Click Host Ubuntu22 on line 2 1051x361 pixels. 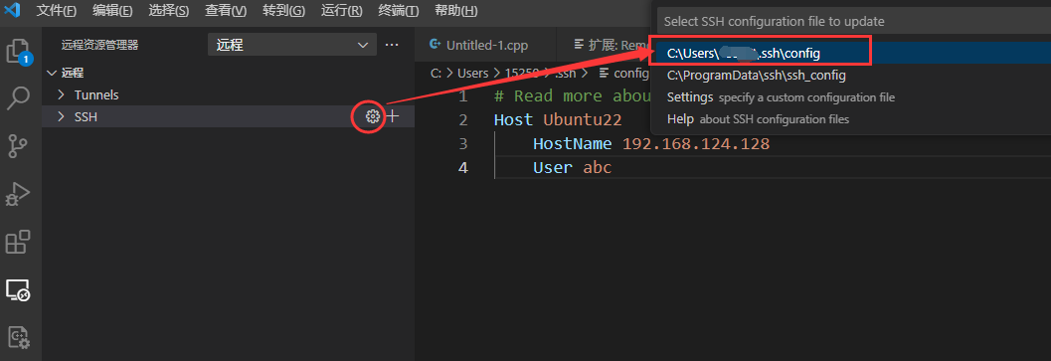tap(558, 120)
